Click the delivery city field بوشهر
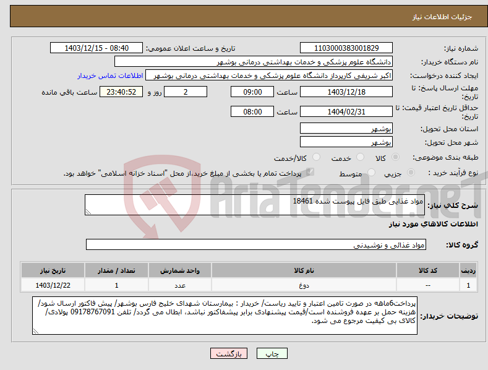The height and width of the screenshot is (370, 488). coord(346,142)
